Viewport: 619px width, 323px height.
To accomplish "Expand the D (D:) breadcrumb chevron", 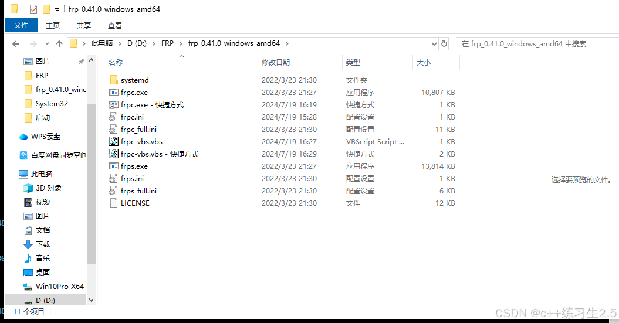I will tap(154, 43).
